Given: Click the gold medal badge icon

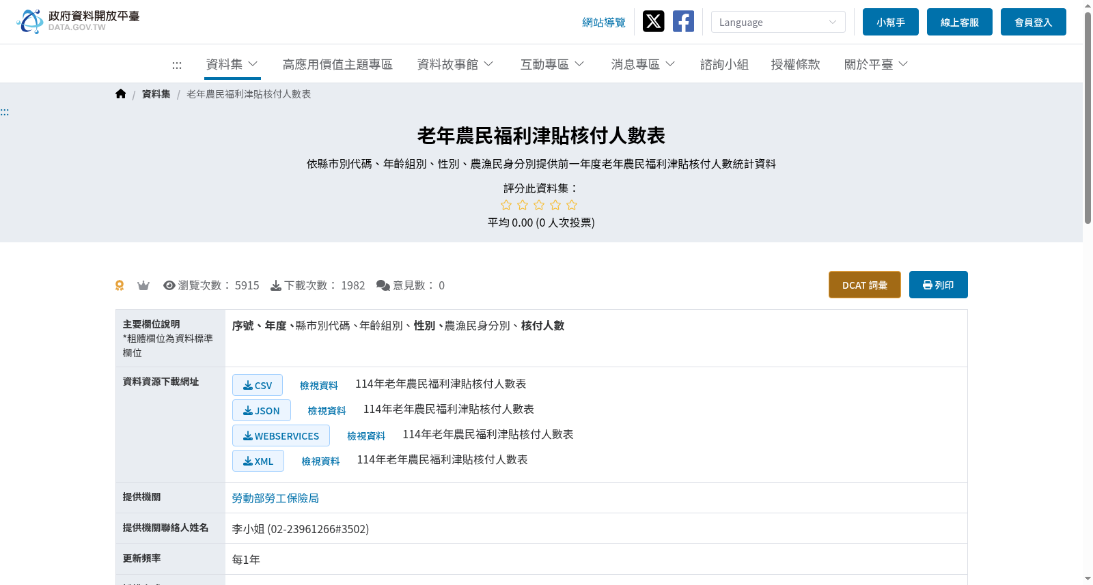Looking at the screenshot, I should click(x=120, y=285).
